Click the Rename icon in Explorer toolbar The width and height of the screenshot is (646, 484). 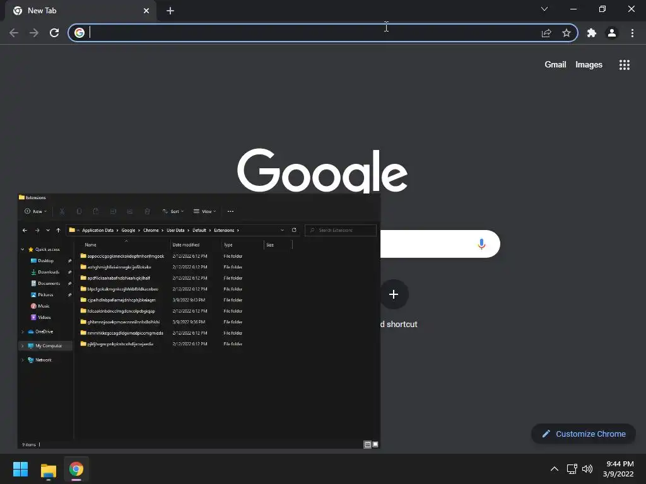[113, 211]
